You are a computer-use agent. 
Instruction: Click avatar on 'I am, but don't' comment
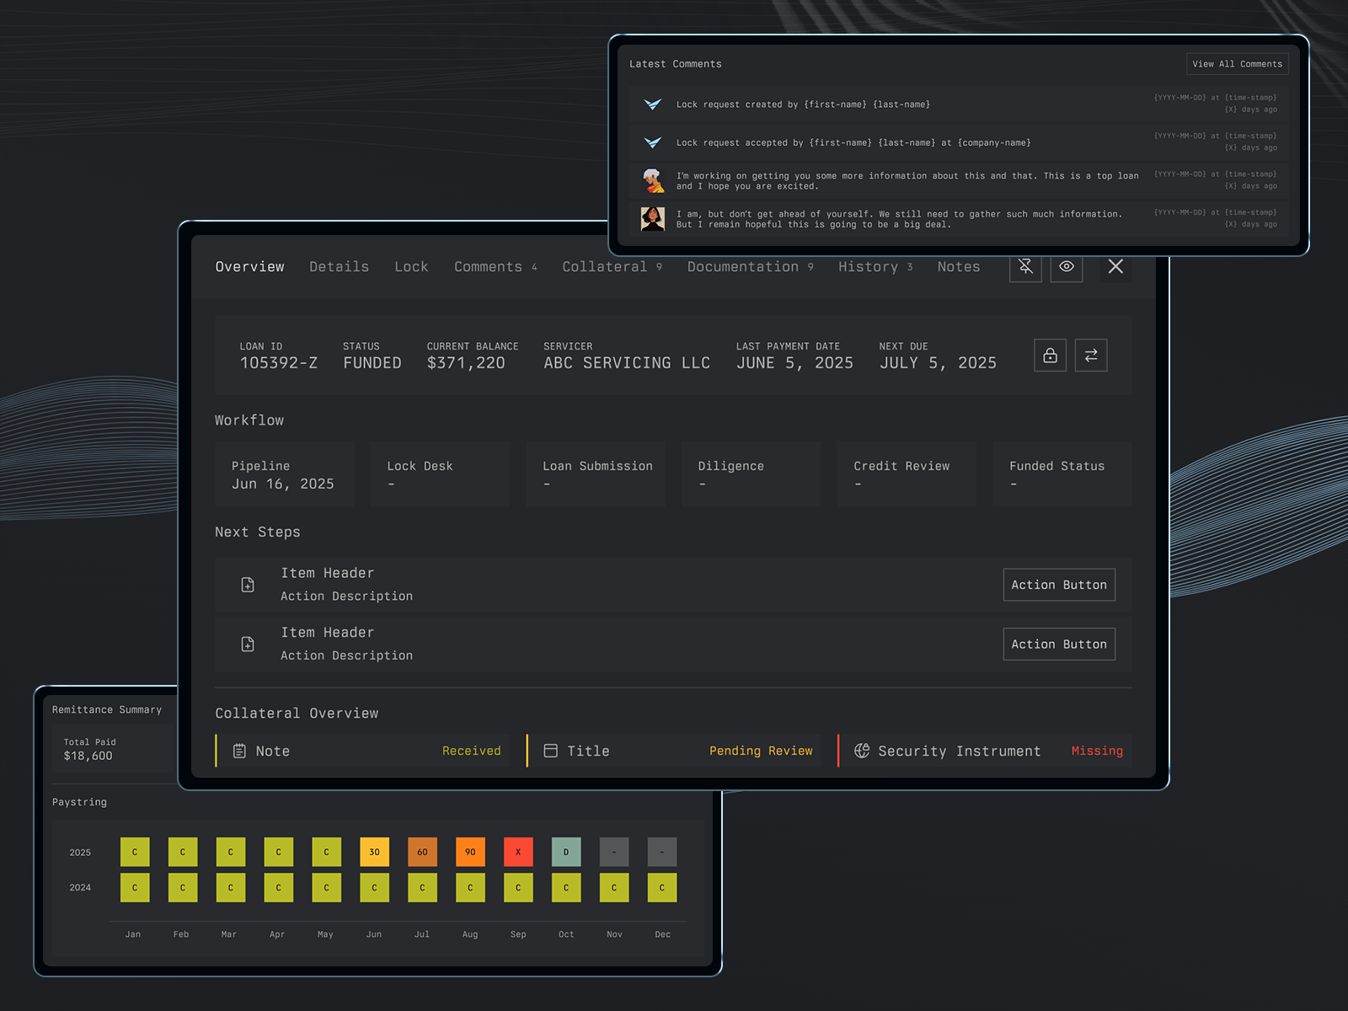[653, 219]
